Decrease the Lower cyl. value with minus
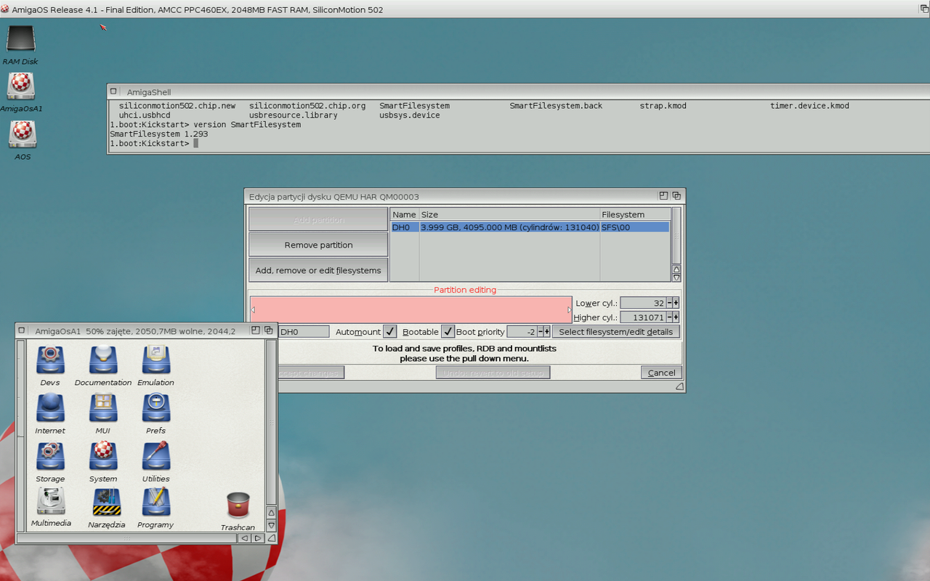 tap(669, 303)
